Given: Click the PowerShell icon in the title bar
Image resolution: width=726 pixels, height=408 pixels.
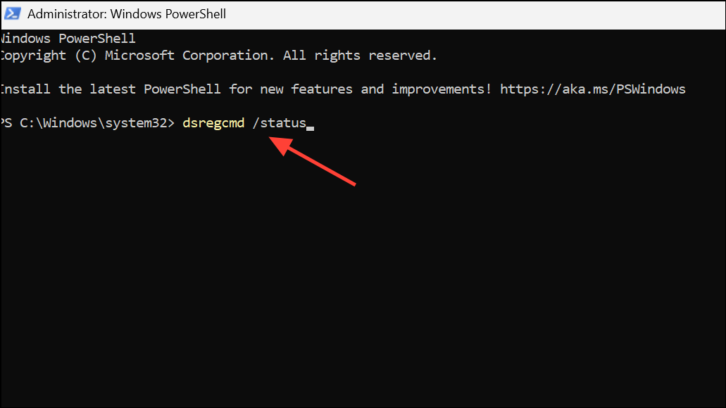Looking at the screenshot, I should [11, 13].
